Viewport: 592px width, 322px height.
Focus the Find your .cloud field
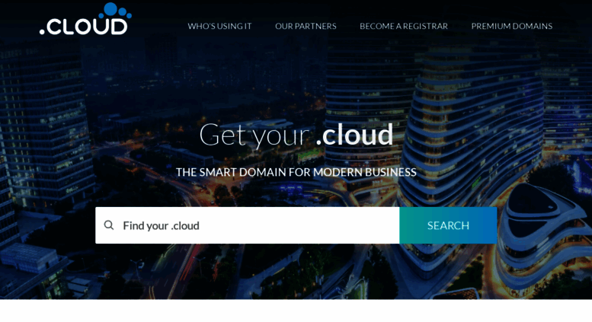click(x=248, y=225)
